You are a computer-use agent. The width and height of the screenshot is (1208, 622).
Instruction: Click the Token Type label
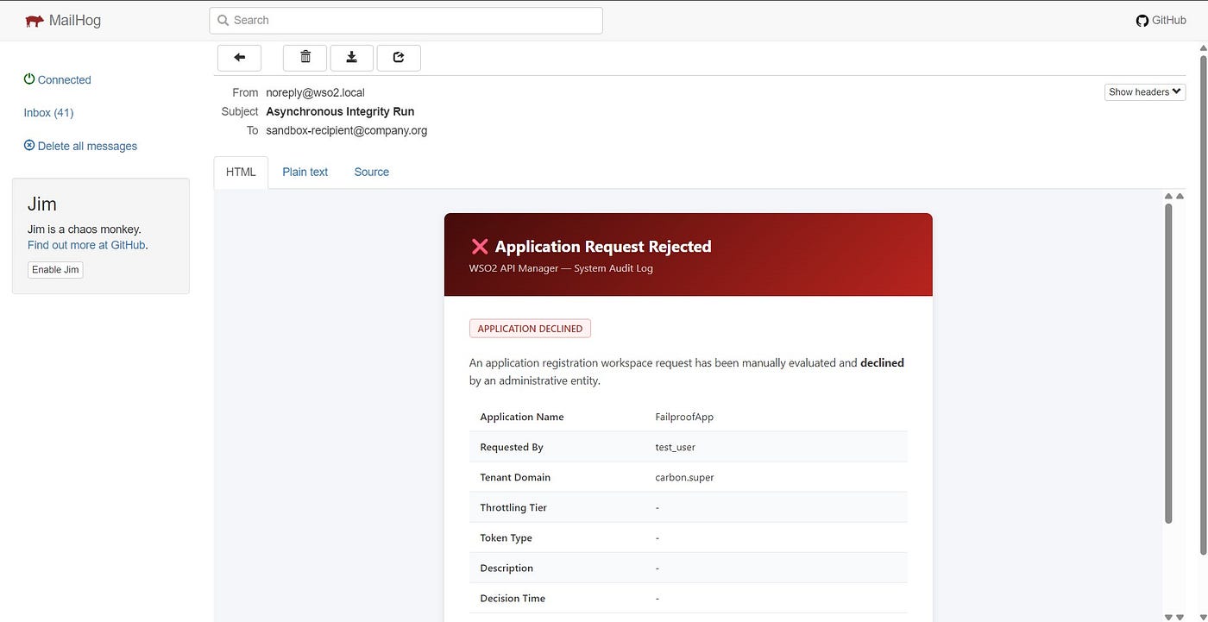coord(506,537)
